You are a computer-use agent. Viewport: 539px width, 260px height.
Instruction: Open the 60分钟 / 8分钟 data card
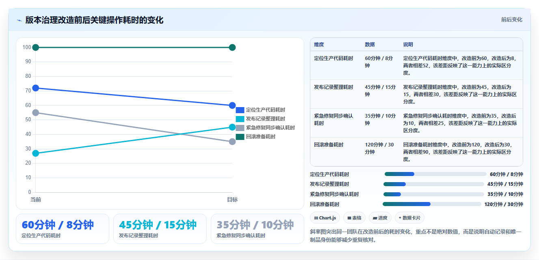click(x=63, y=229)
